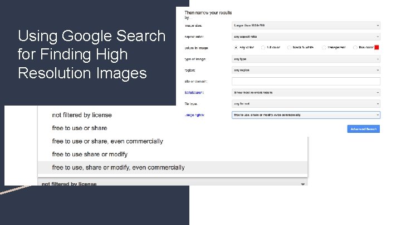Click the Advanced Search button

[363, 129]
